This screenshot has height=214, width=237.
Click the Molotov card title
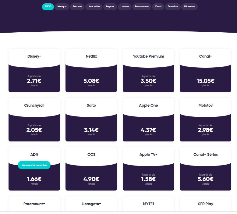pos(205,105)
